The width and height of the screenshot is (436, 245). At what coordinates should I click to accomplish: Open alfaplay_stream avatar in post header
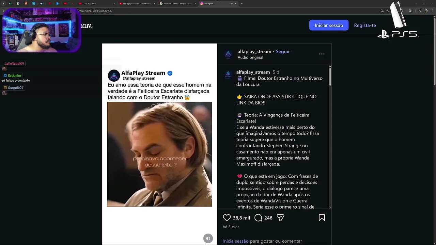tap(228, 54)
